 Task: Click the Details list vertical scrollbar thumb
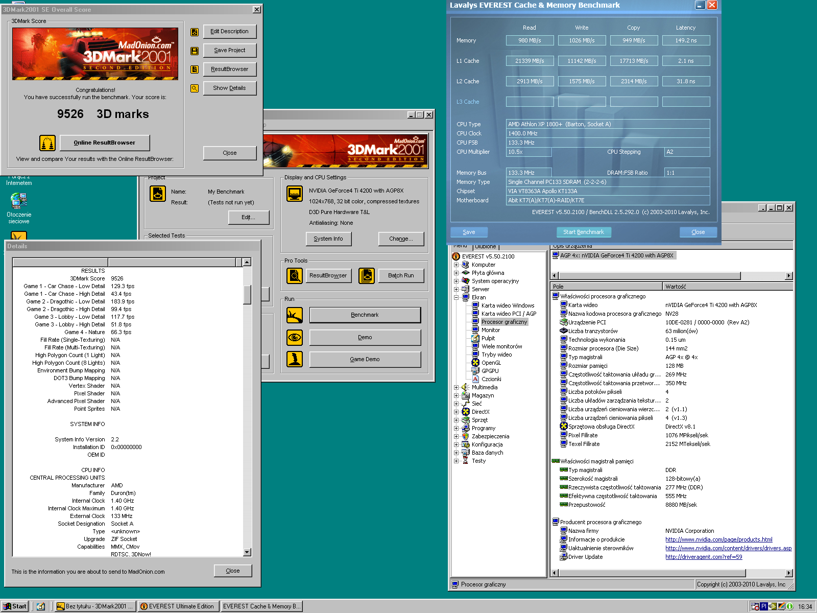click(247, 295)
